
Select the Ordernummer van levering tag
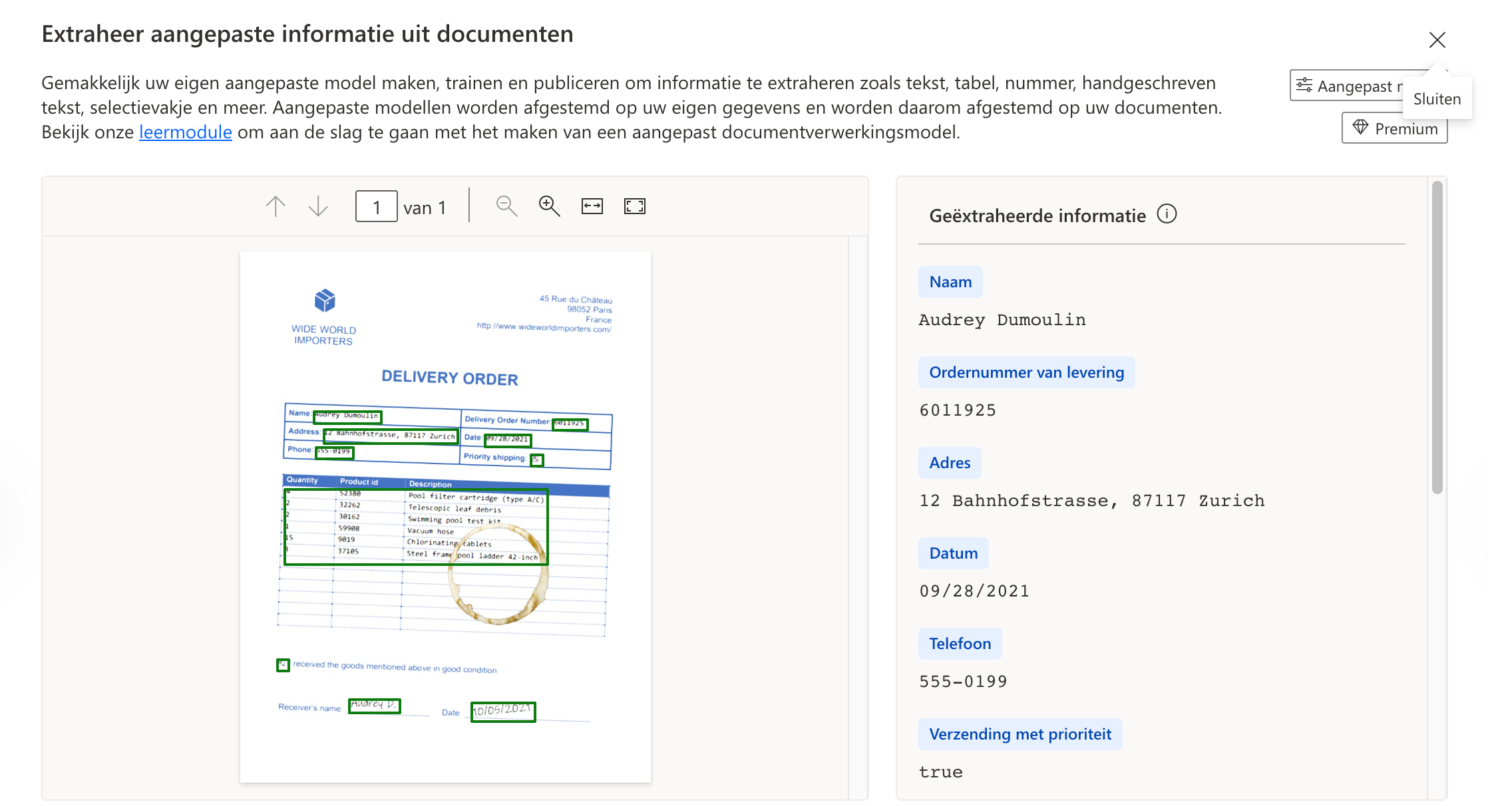click(1026, 372)
